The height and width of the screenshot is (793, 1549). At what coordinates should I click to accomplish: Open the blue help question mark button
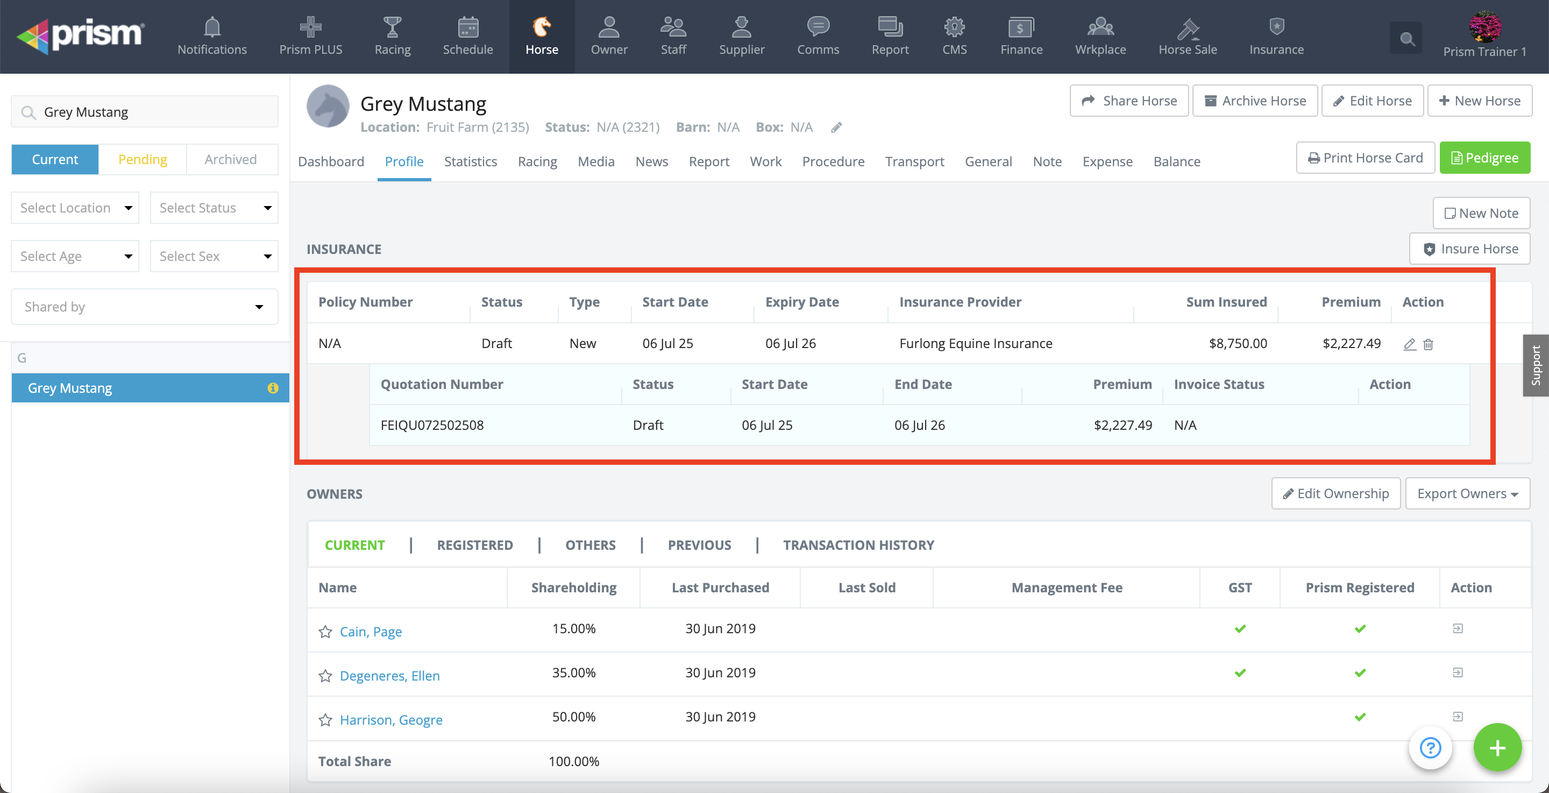pyautogui.click(x=1430, y=748)
